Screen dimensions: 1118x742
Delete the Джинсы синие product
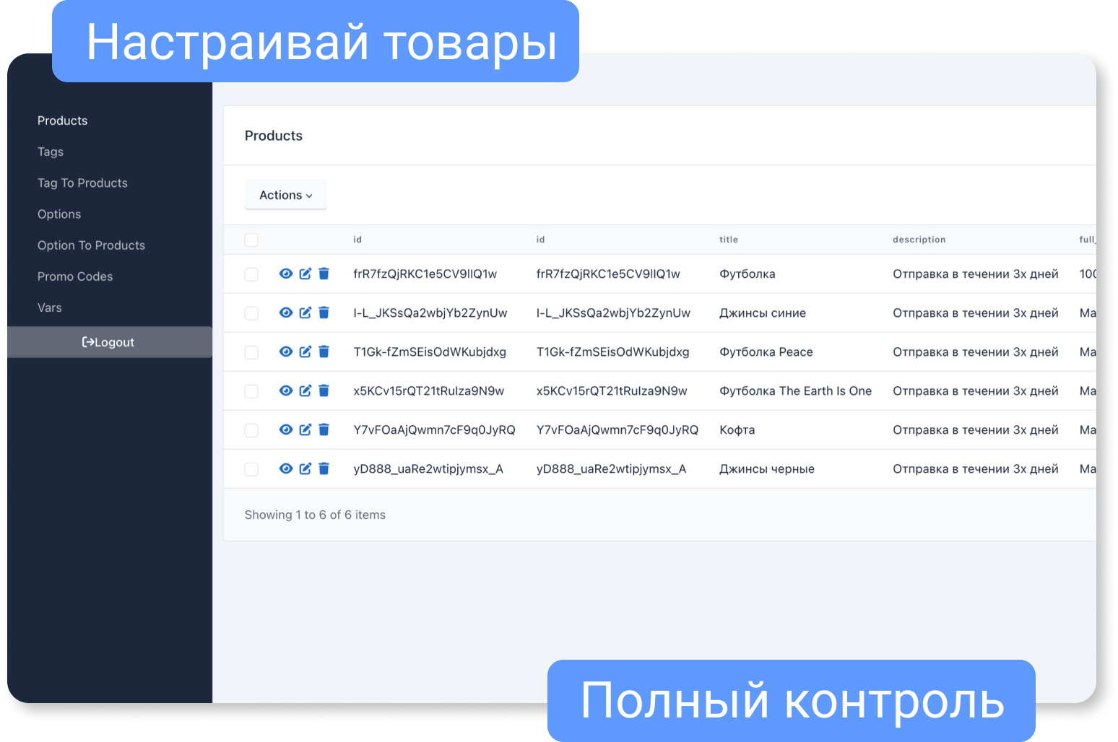coord(324,313)
